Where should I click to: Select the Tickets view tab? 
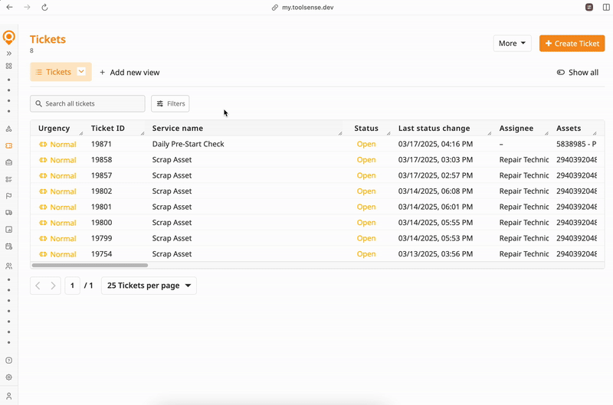click(x=54, y=72)
